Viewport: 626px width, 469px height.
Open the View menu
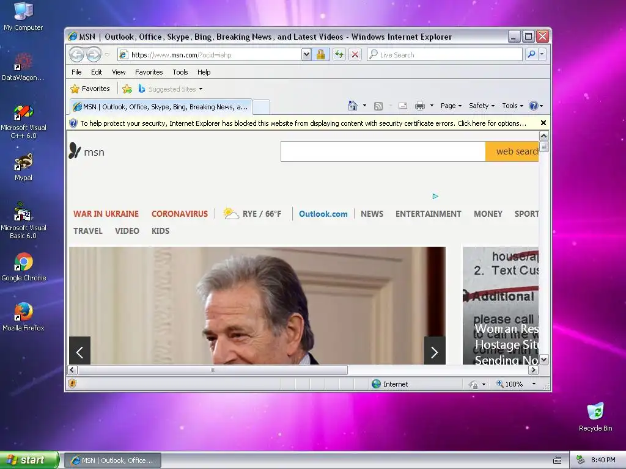tap(119, 72)
